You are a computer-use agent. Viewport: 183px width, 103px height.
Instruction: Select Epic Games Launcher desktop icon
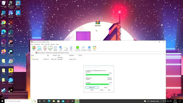point(11,5)
